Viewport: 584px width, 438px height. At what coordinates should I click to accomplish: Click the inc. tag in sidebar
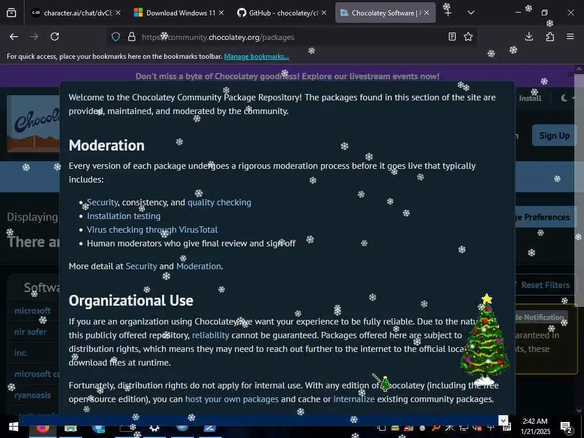(21, 352)
